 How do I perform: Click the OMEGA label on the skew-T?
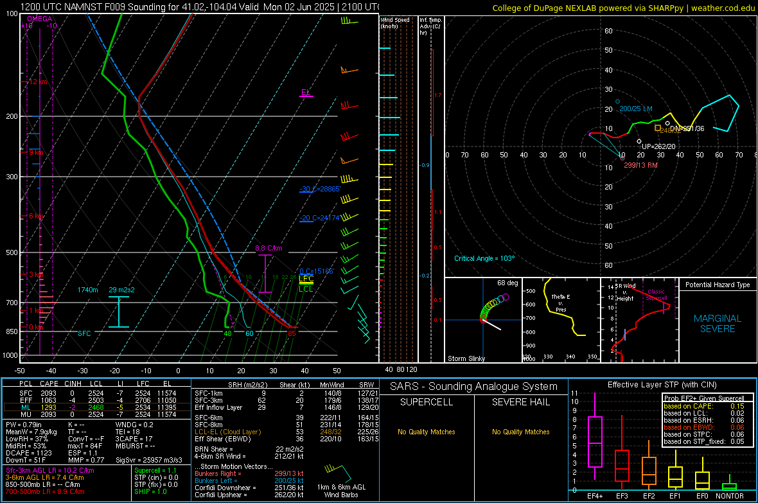click(x=40, y=19)
